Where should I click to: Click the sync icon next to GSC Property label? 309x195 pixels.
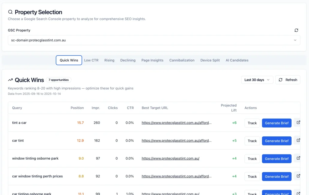[296, 30]
